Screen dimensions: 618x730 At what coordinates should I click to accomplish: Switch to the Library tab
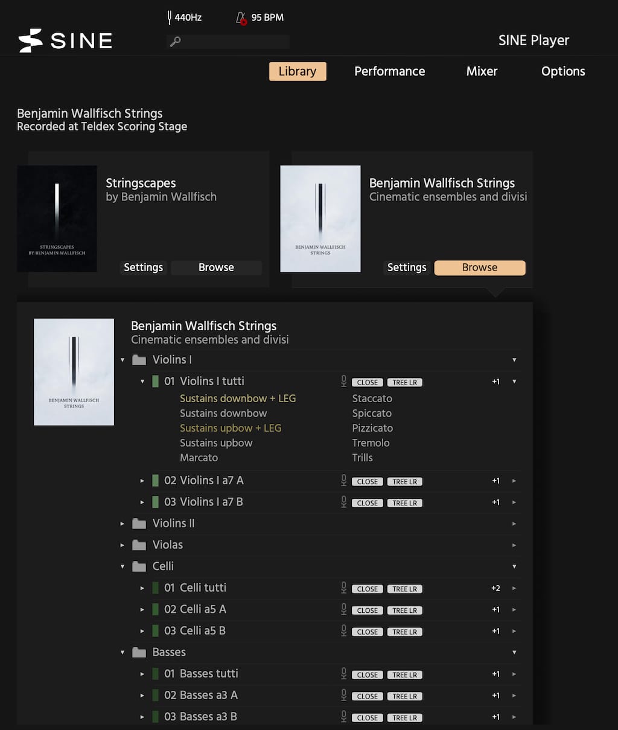298,71
